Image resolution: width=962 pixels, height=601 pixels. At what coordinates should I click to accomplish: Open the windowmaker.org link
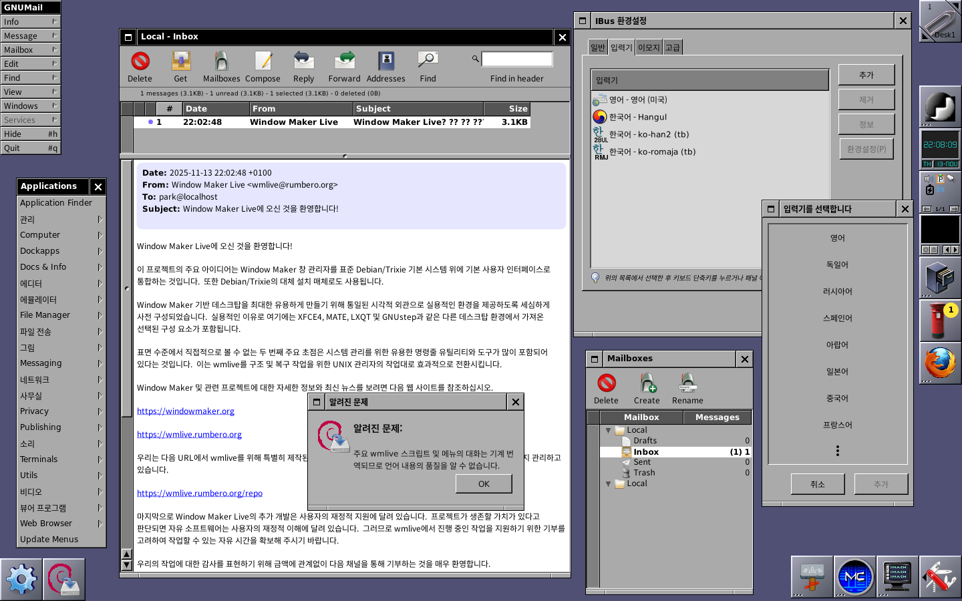[x=186, y=411]
